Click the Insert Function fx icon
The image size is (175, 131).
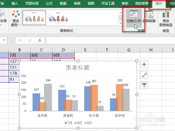[x=40, y=40]
